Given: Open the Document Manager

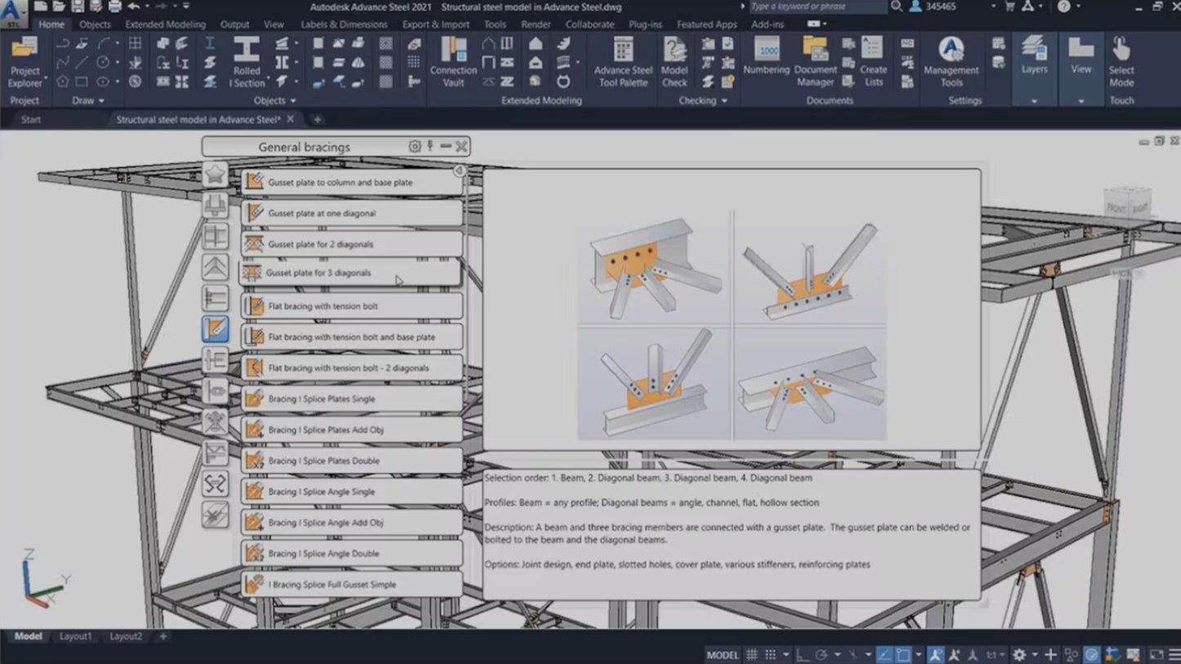Looking at the screenshot, I should click(815, 63).
